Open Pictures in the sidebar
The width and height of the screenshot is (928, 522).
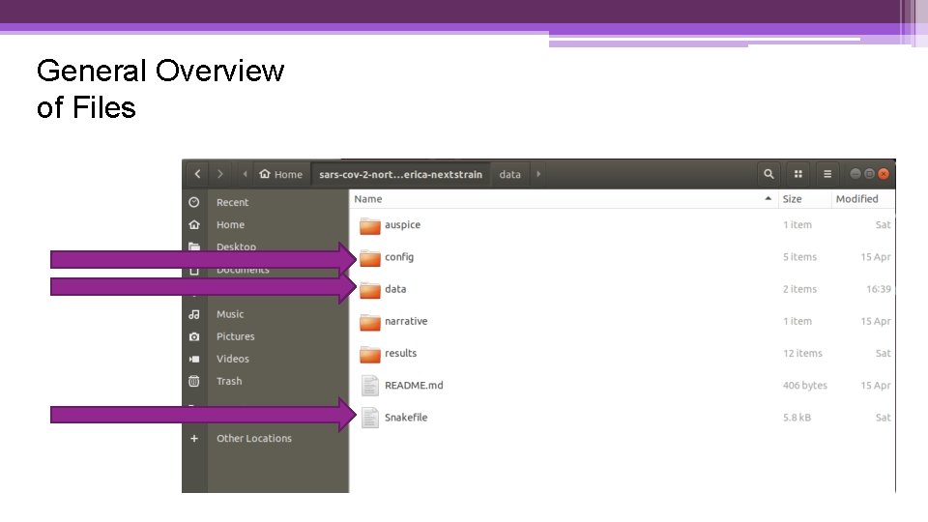click(235, 336)
